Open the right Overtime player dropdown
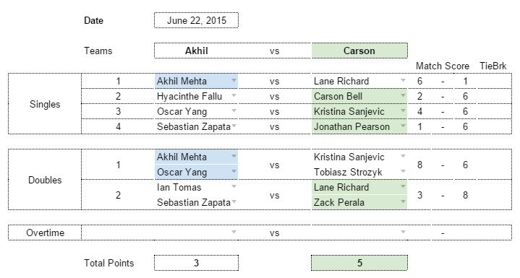 click(x=403, y=232)
